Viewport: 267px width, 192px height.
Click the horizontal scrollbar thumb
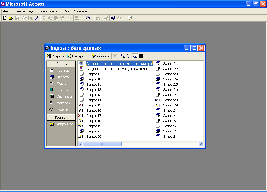point(102,144)
